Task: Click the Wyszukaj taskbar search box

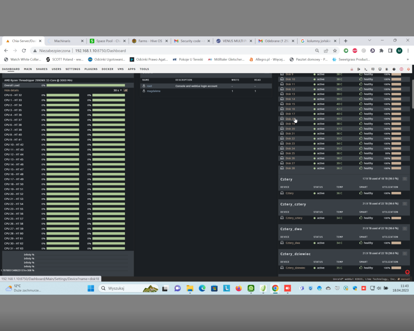Action: pyautogui.click(x=128, y=288)
